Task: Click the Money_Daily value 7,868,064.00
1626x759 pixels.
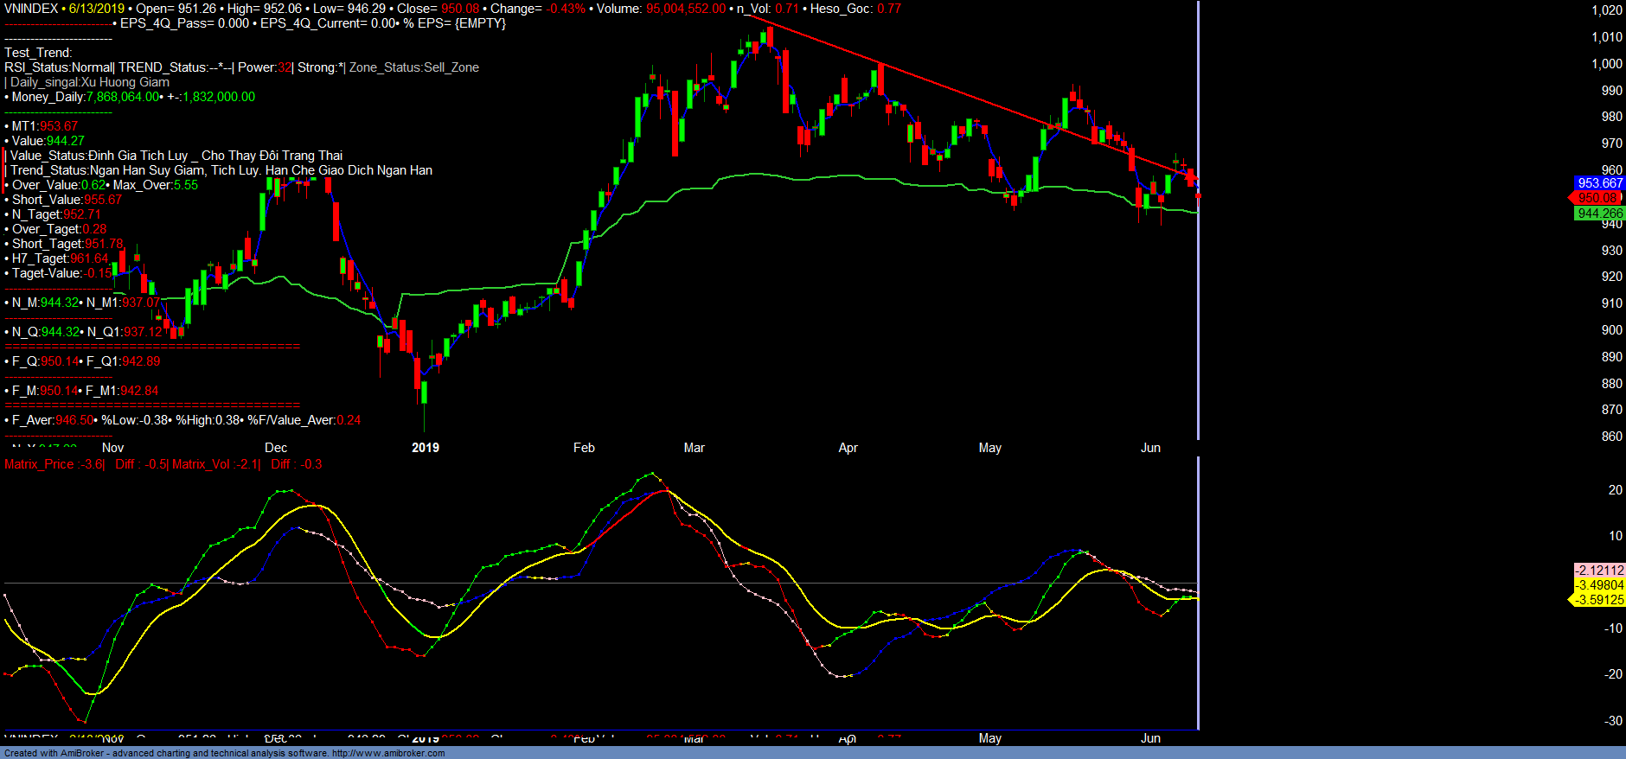Action: tap(123, 97)
